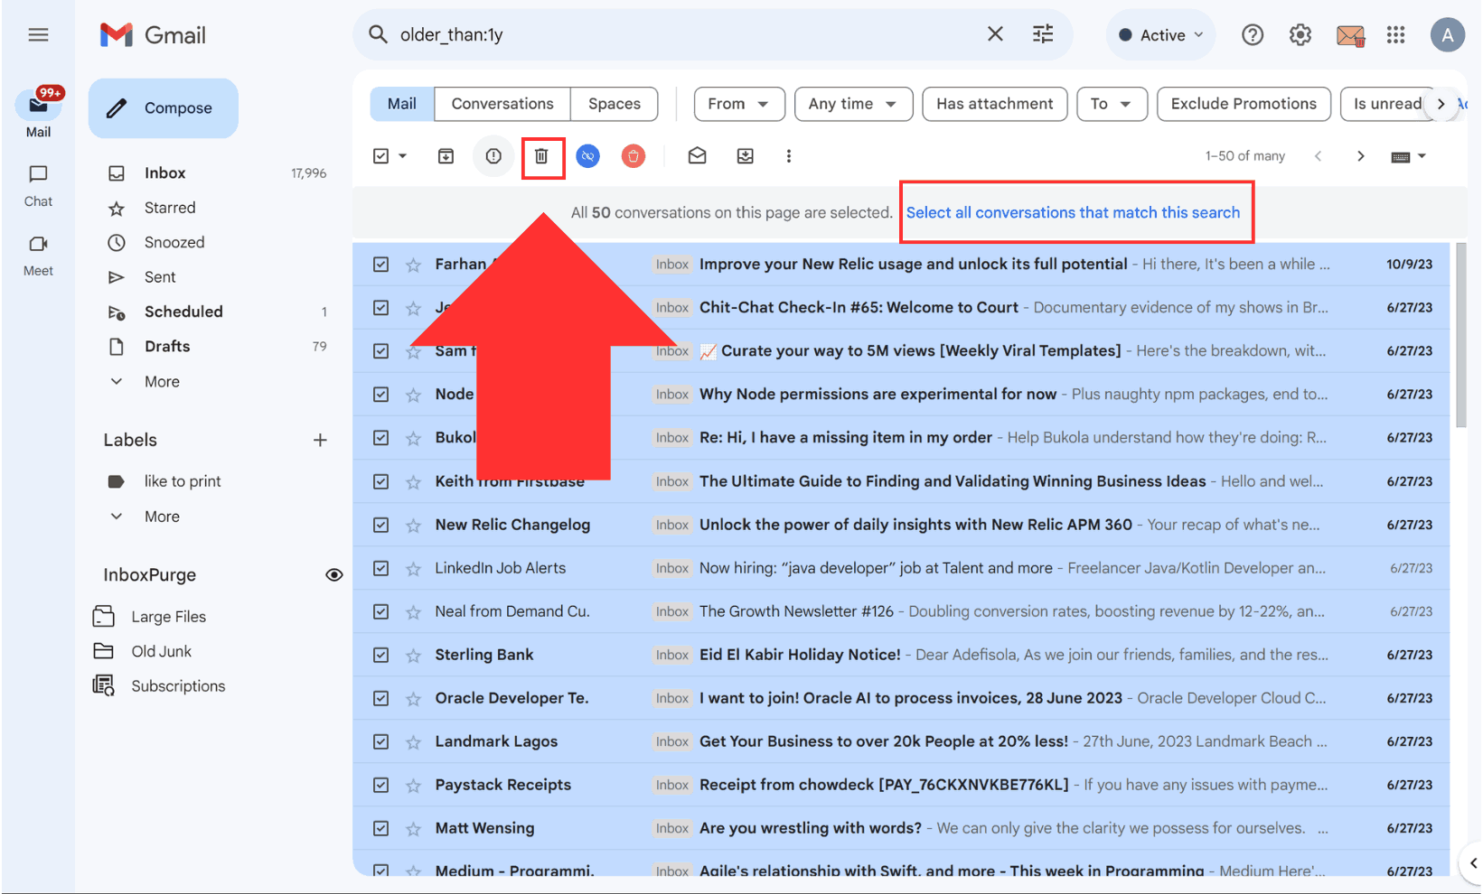Open the To filter dropdown
Viewport: 1483px width, 894px height.
pyautogui.click(x=1111, y=104)
